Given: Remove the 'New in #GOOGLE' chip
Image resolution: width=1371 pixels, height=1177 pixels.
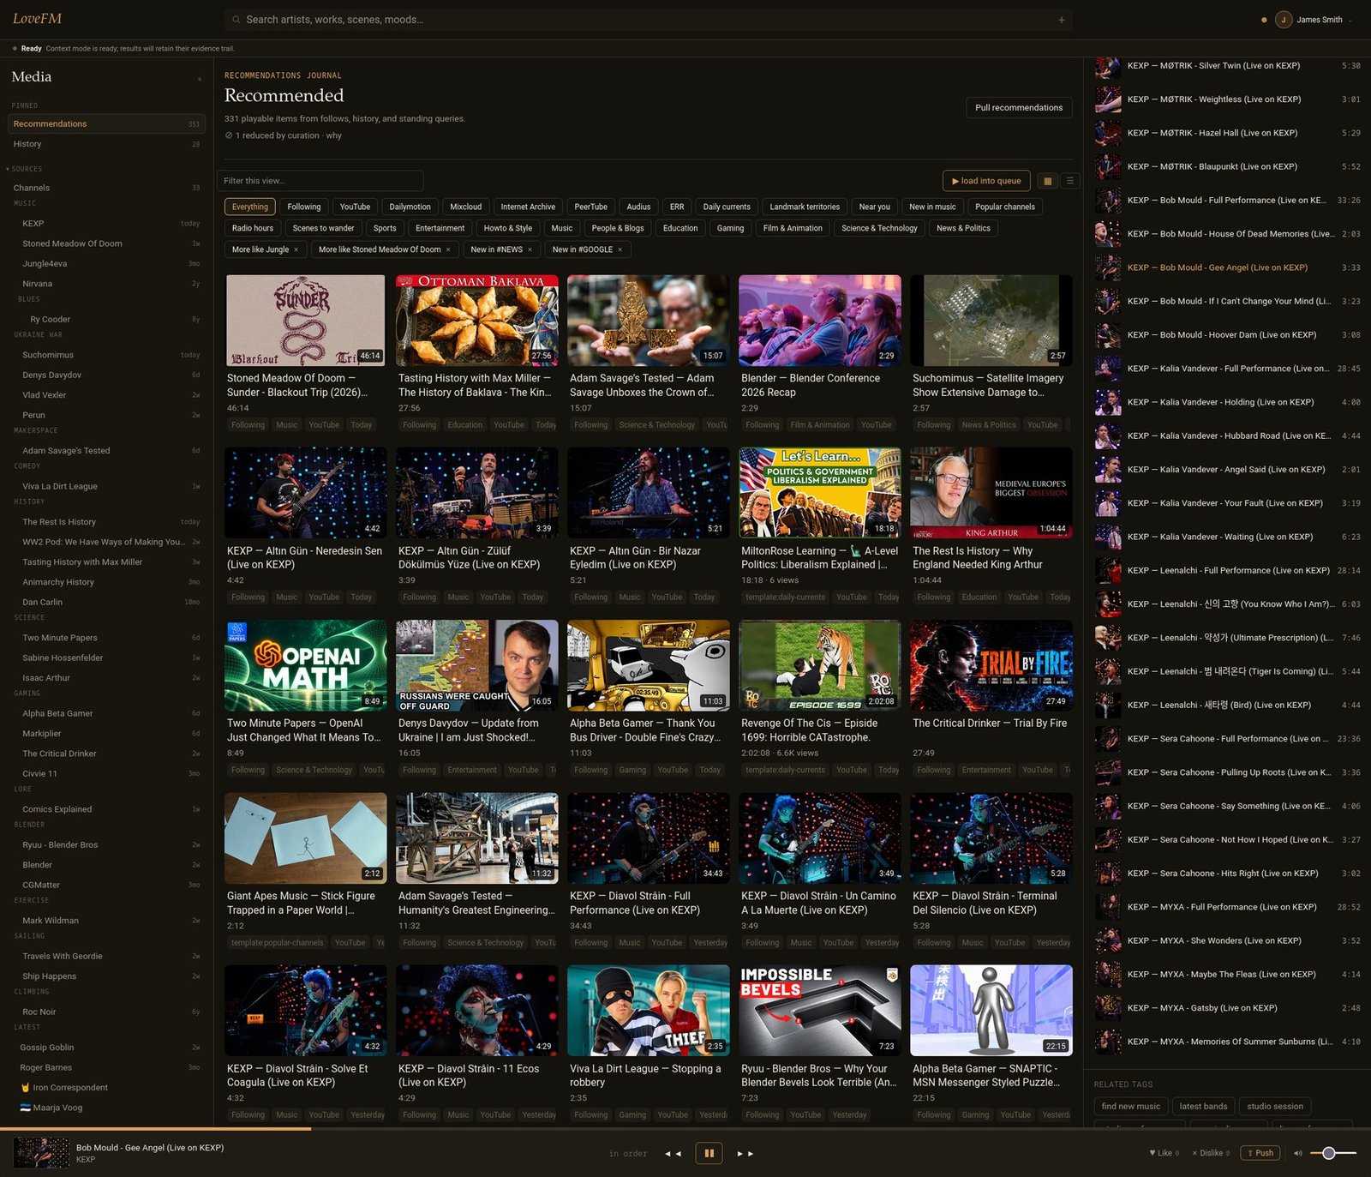Looking at the screenshot, I should (x=620, y=249).
